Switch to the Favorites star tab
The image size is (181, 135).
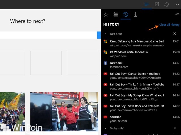[x=106, y=15]
